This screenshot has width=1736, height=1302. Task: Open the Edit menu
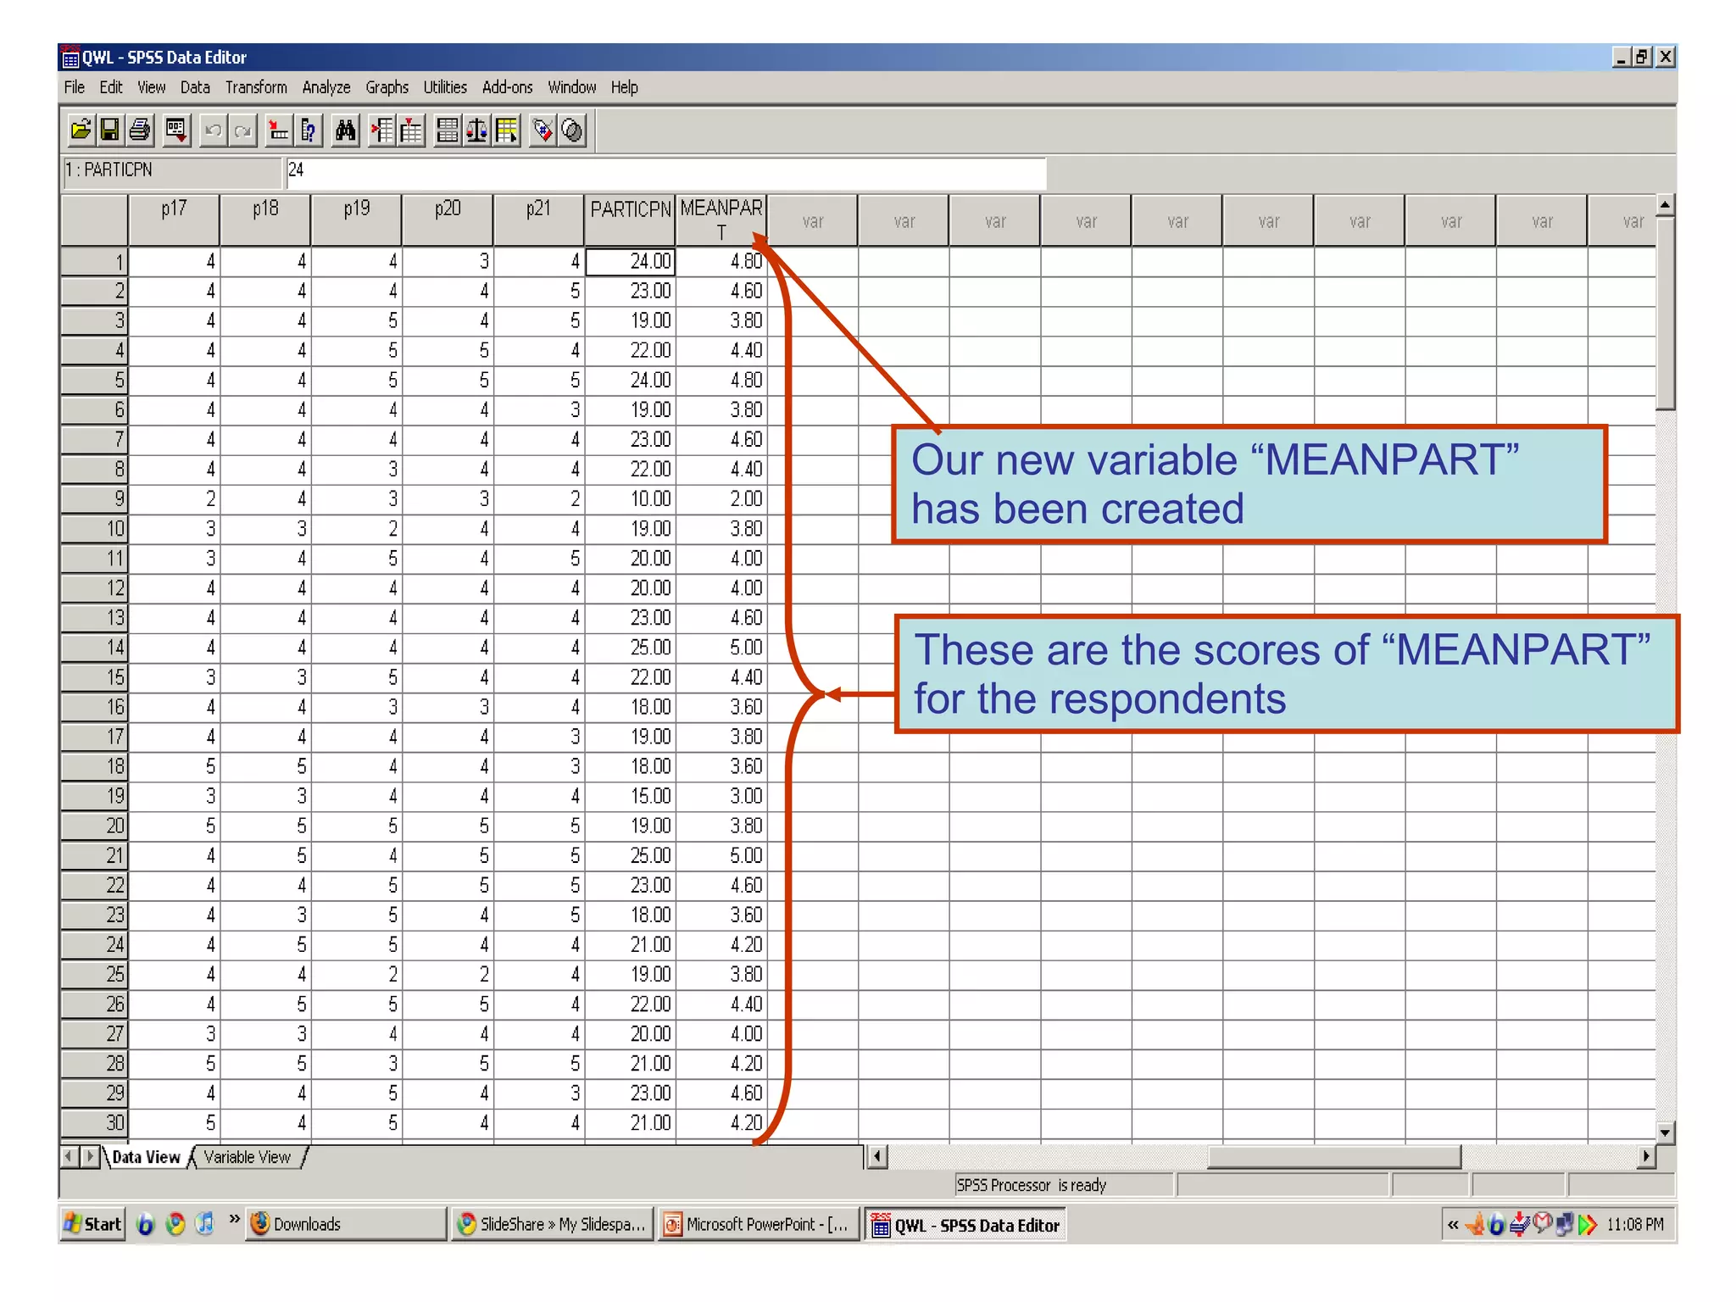[111, 87]
